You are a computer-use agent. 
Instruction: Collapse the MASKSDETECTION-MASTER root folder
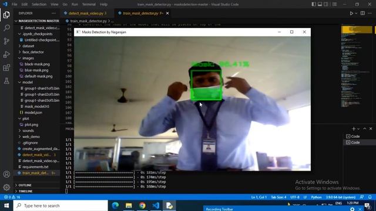[36, 21]
